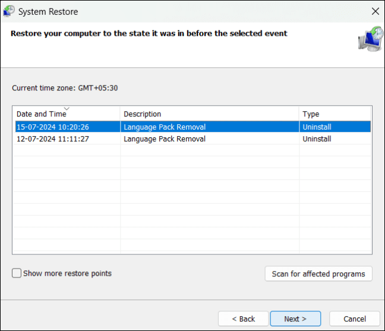Sort list by Description column header
This screenshot has height=331, width=385.
pyautogui.click(x=142, y=114)
